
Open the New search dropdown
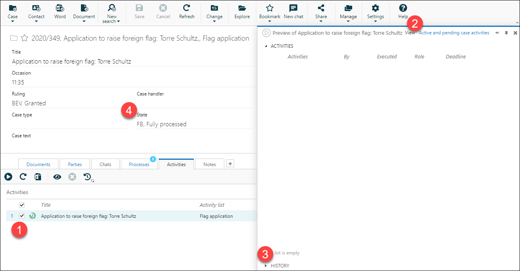pyautogui.click(x=111, y=12)
